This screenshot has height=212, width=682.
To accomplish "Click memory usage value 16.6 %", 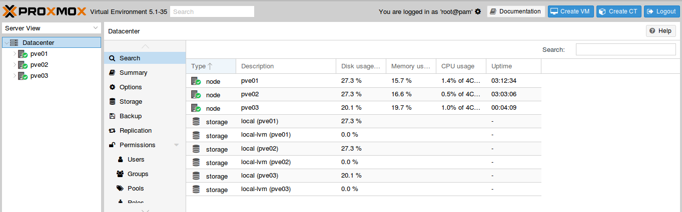I will 401,94.
